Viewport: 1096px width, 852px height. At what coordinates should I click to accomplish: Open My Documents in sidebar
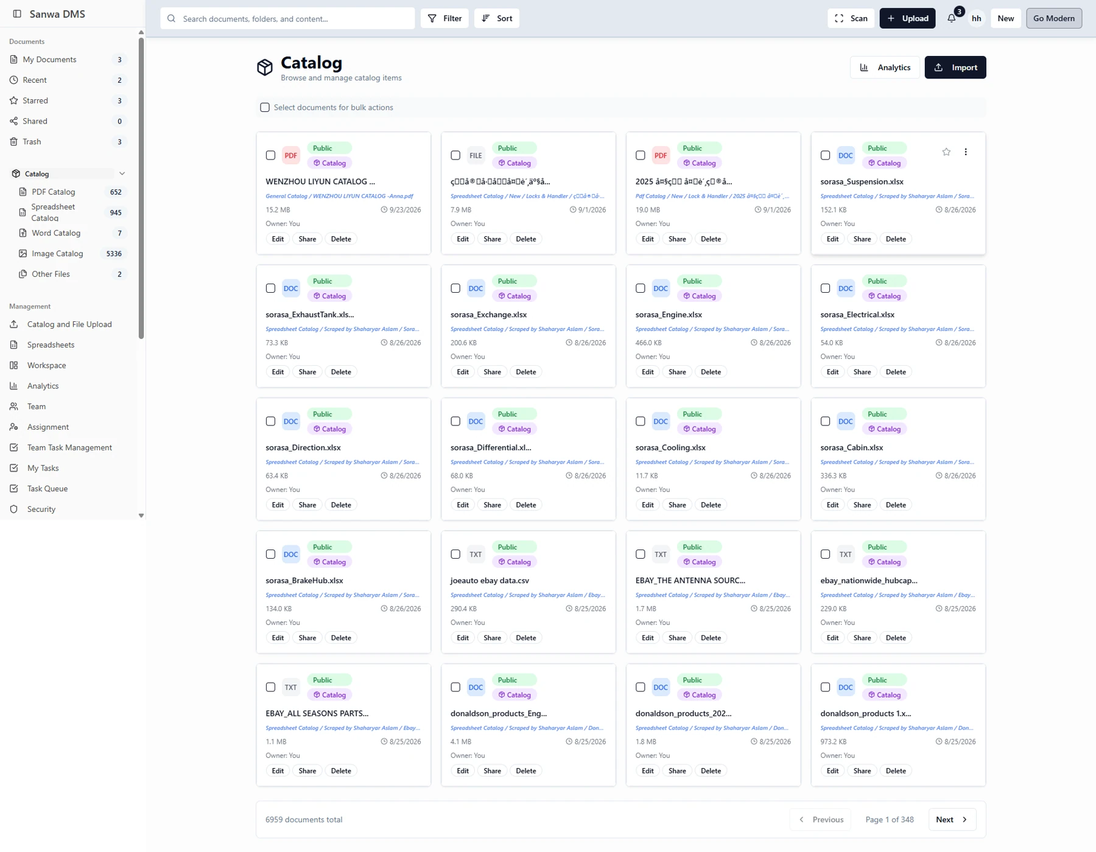click(x=68, y=60)
